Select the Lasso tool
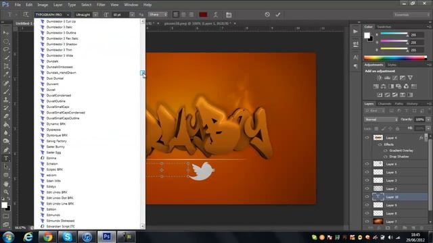Viewport: 433px width, 243px height. pos(6,49)
